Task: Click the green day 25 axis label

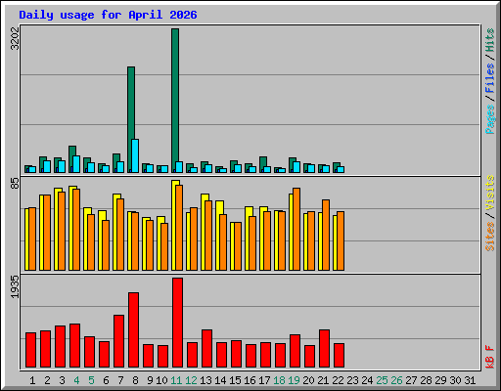Action: [382, 380]
